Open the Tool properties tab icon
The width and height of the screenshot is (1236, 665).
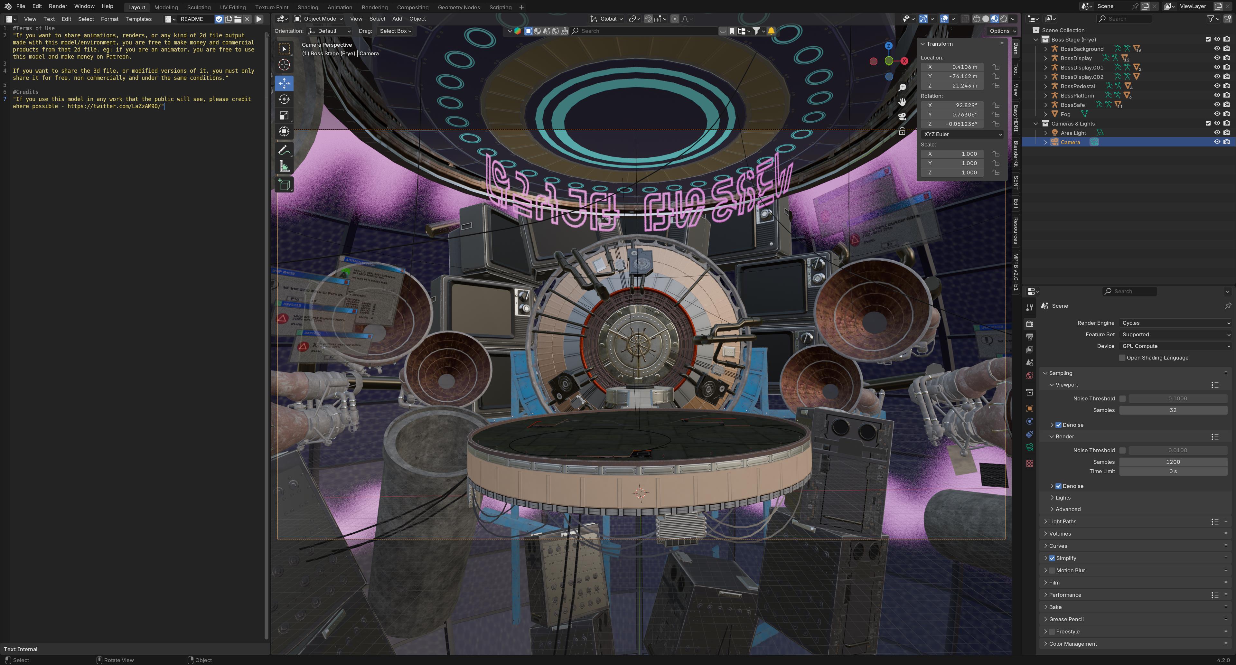(1029, 307)
